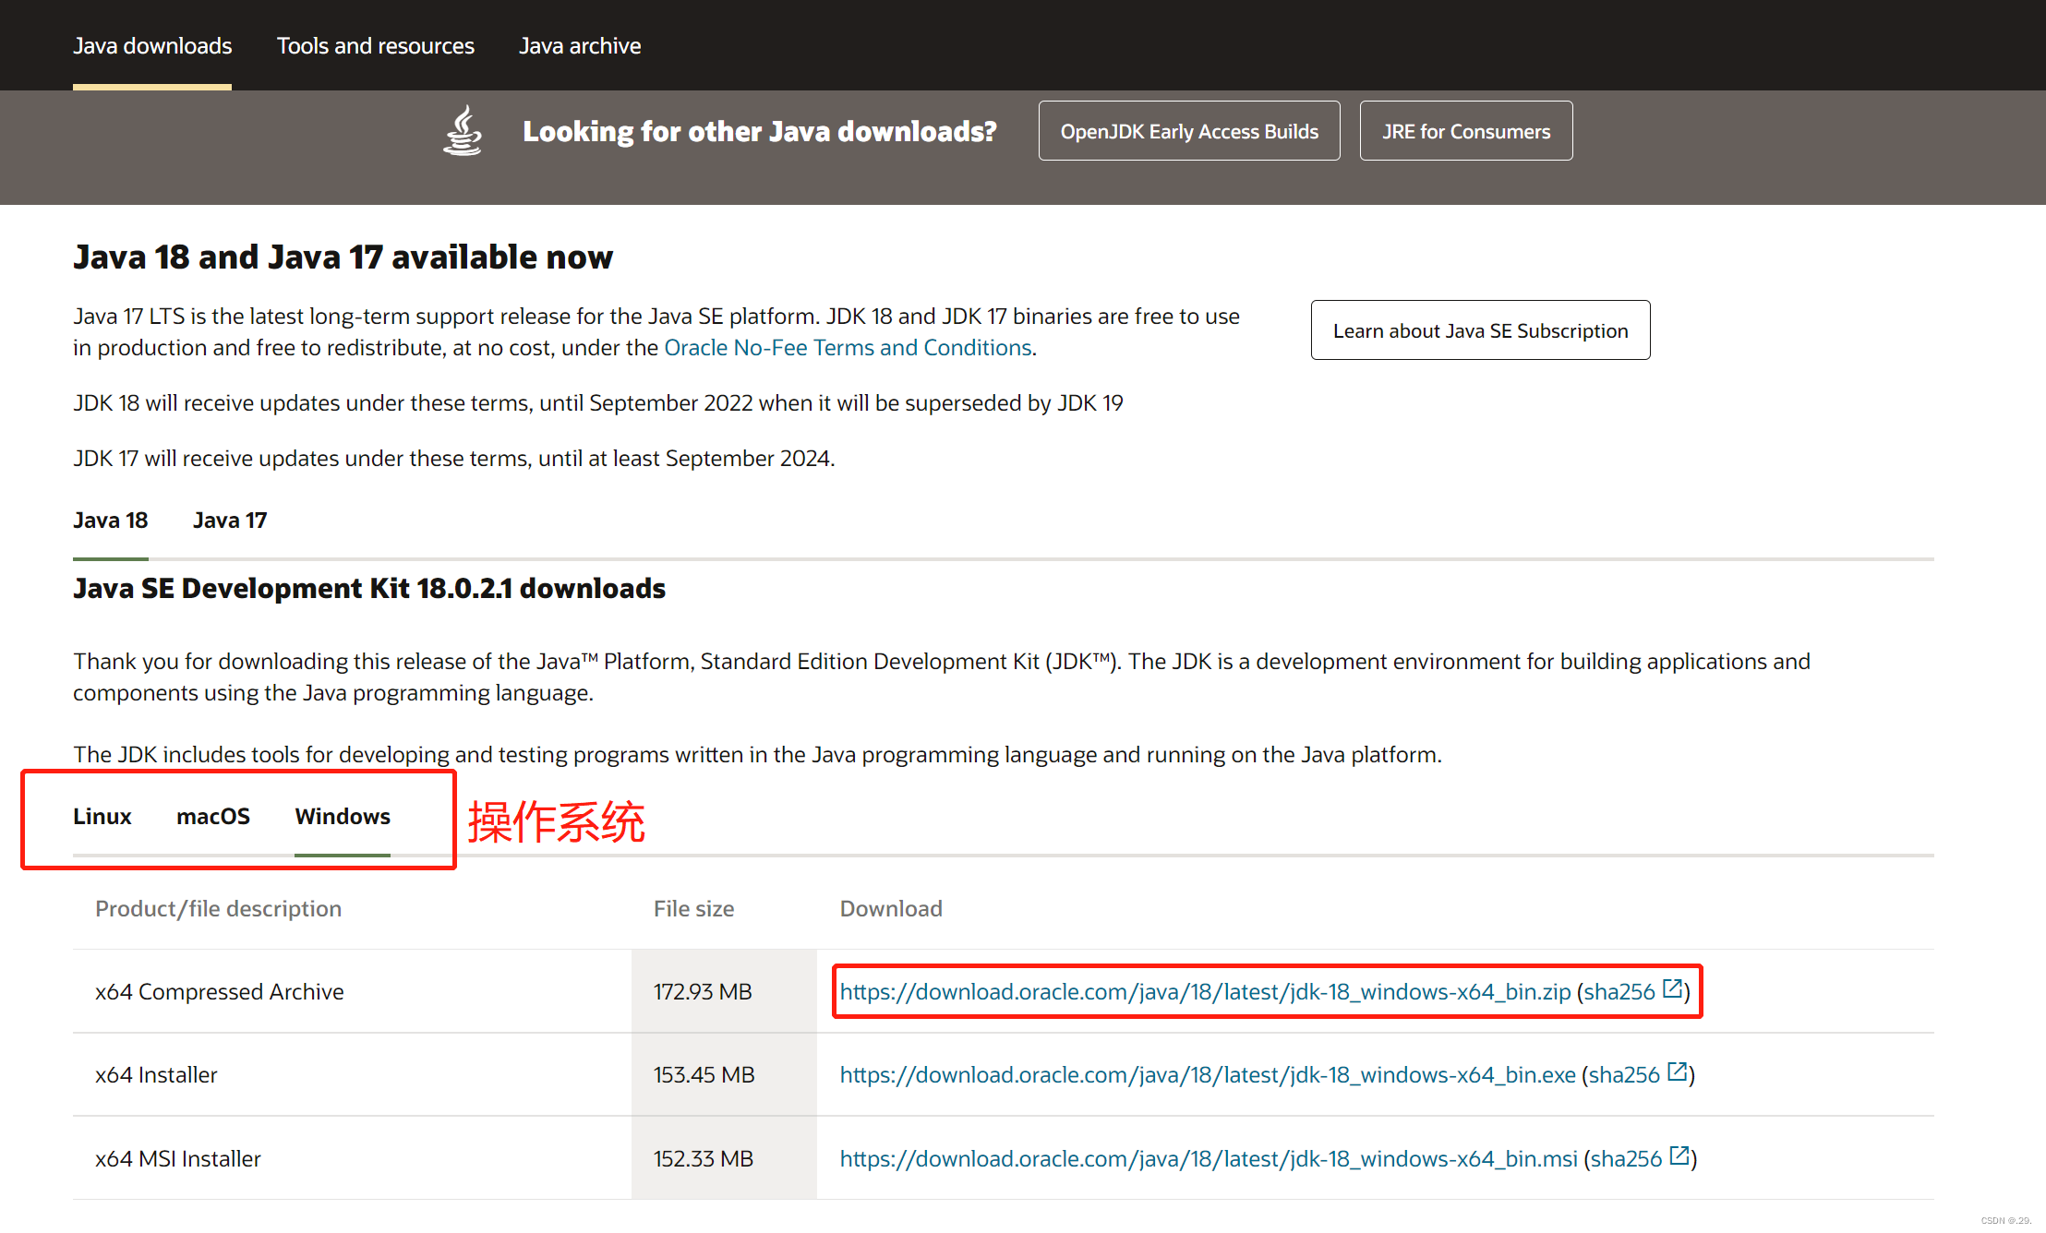Open Oracle No-Fee Terms and Conditions link
The width and height of the screenshot is (2046, 1233).
coord(848,348)
